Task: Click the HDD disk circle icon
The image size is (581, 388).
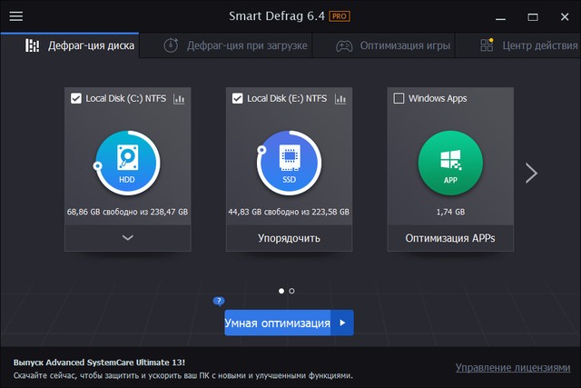Action: (x=127, y=164)
